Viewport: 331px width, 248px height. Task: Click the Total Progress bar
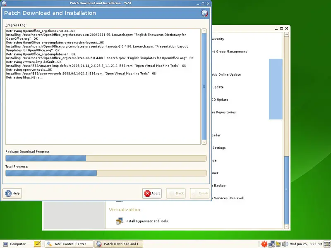click(106, 173)
